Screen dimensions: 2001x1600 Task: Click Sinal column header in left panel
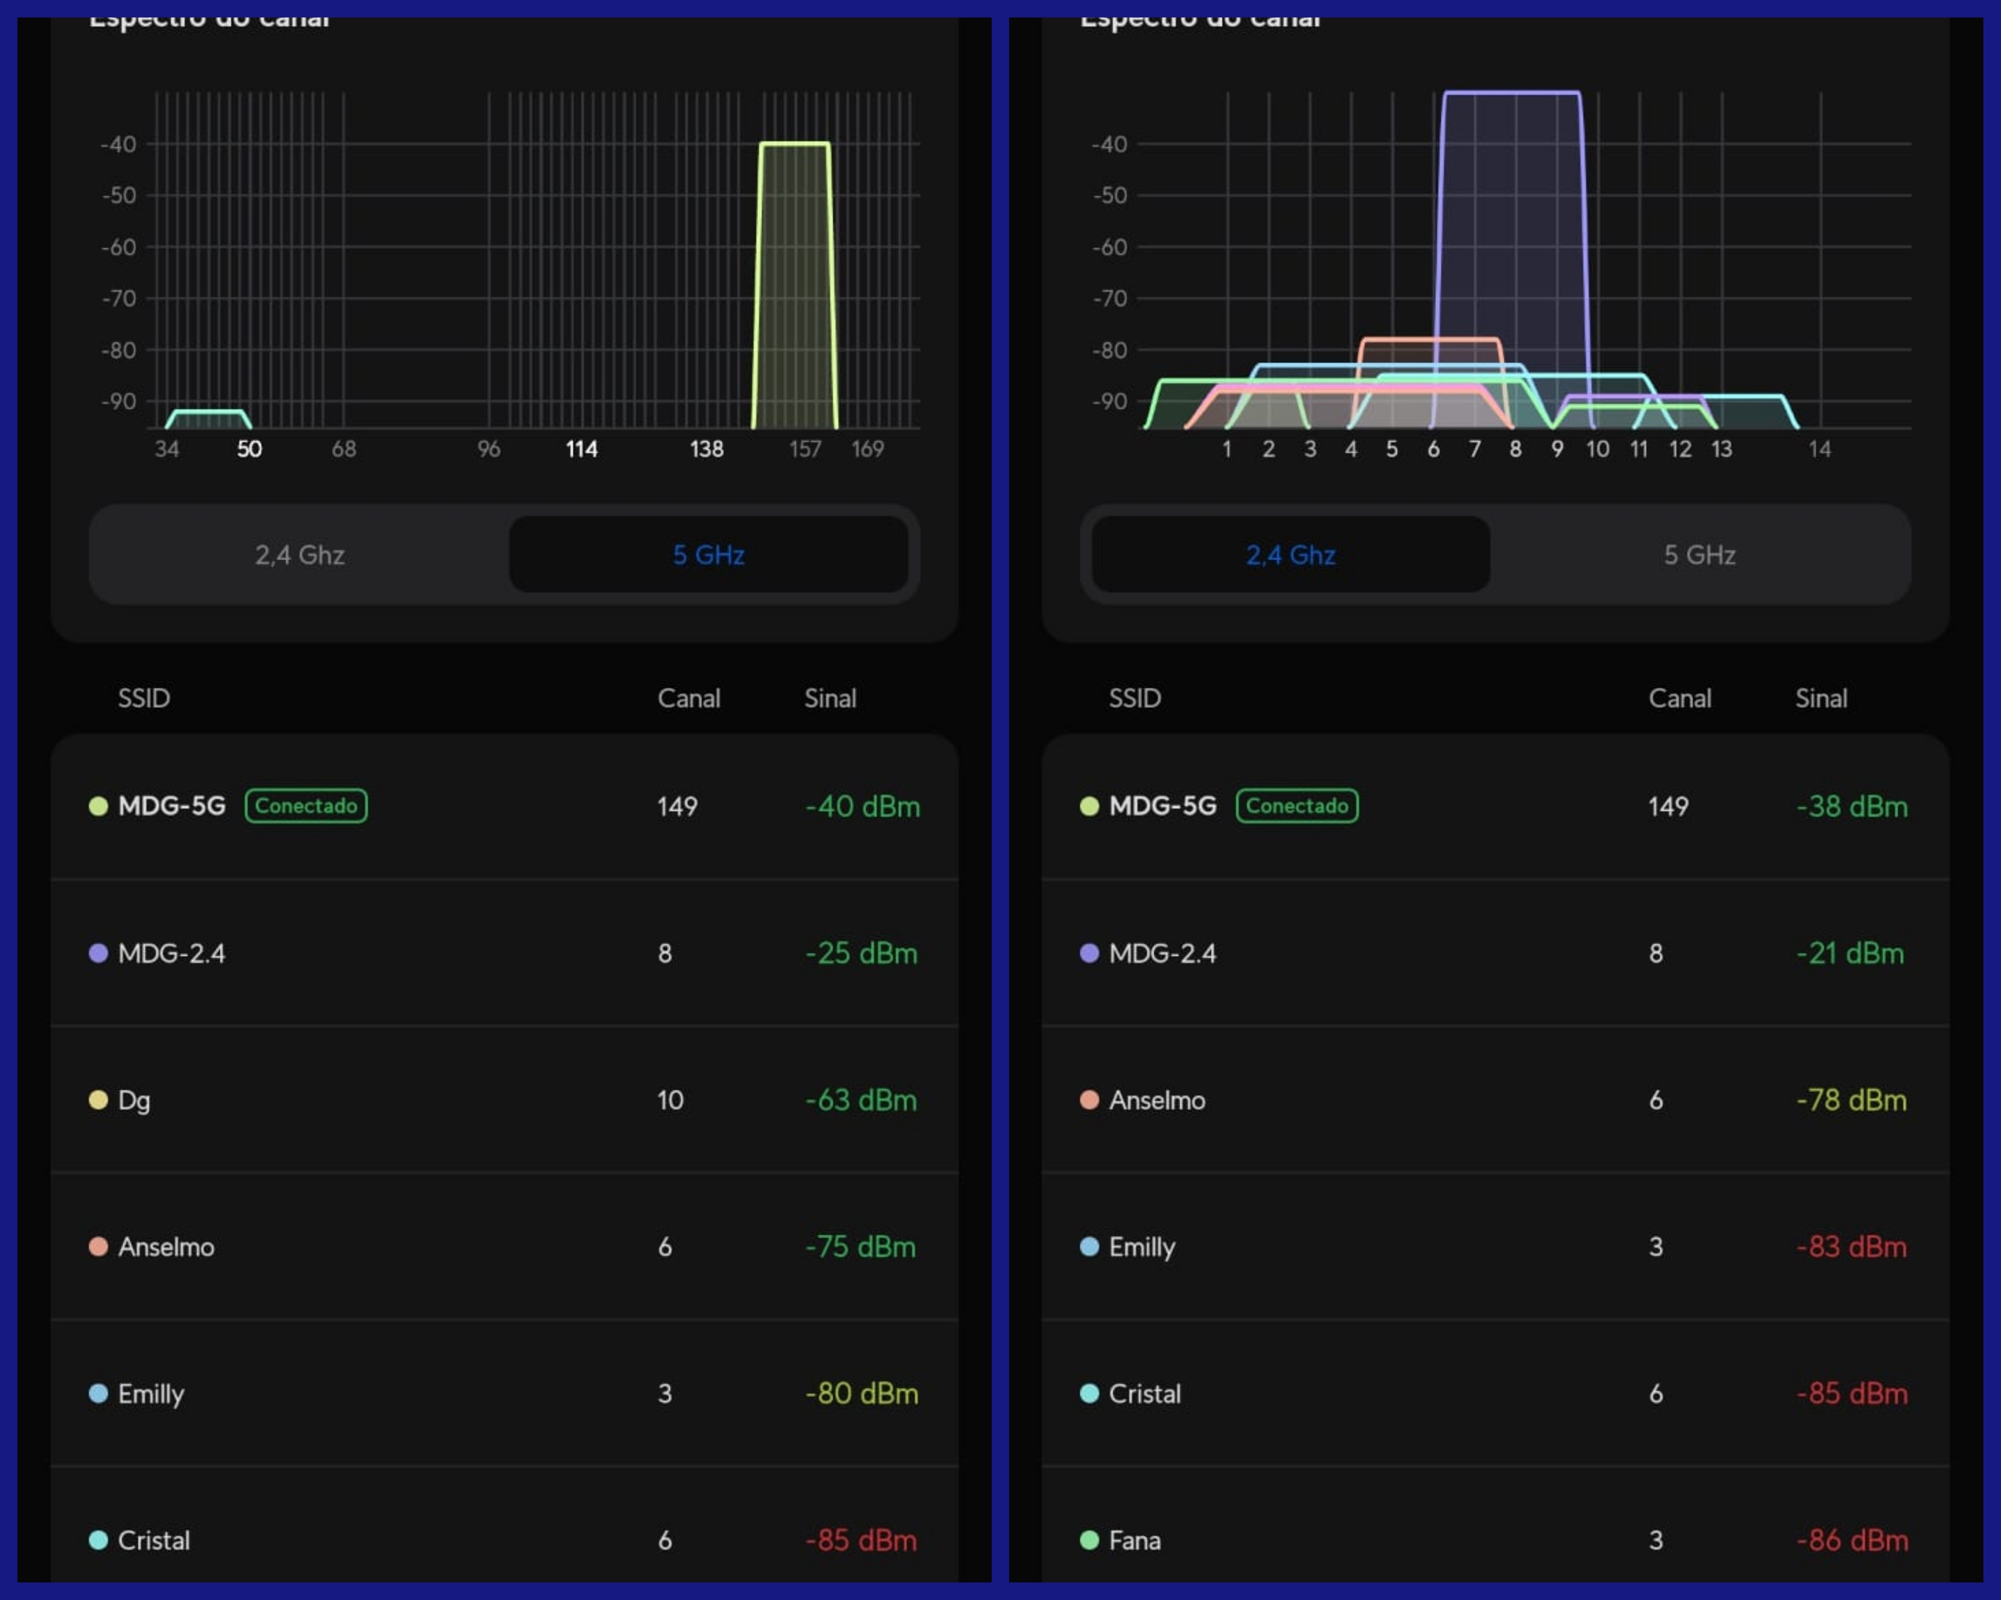(x=830, y=698)
